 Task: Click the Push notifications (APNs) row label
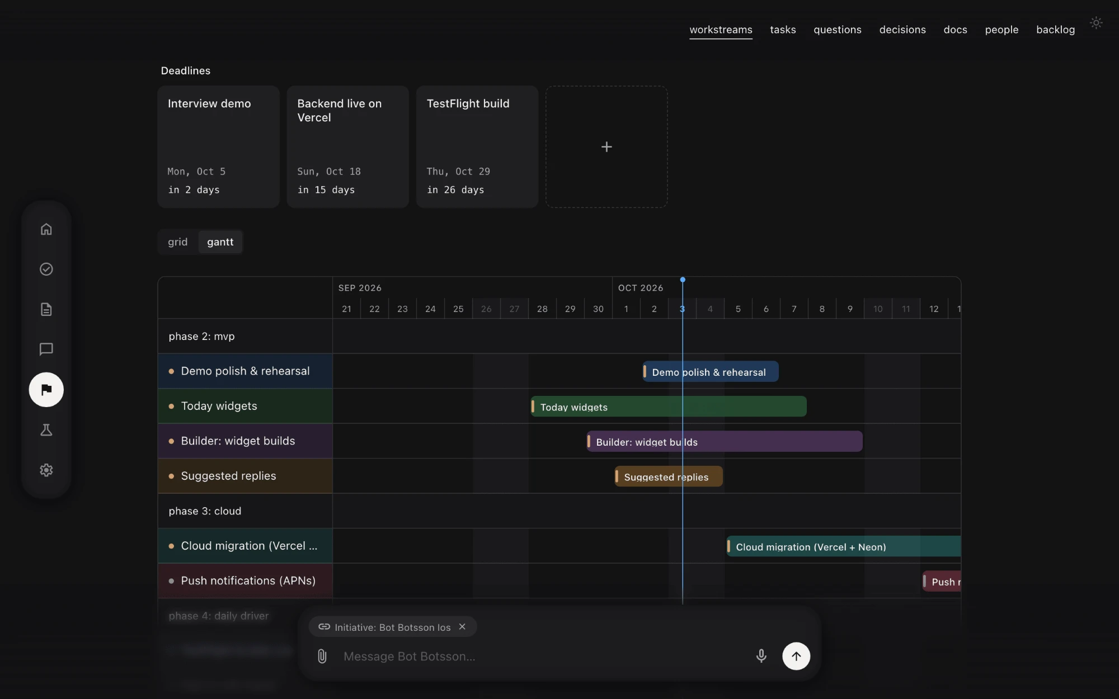point(245,581)
